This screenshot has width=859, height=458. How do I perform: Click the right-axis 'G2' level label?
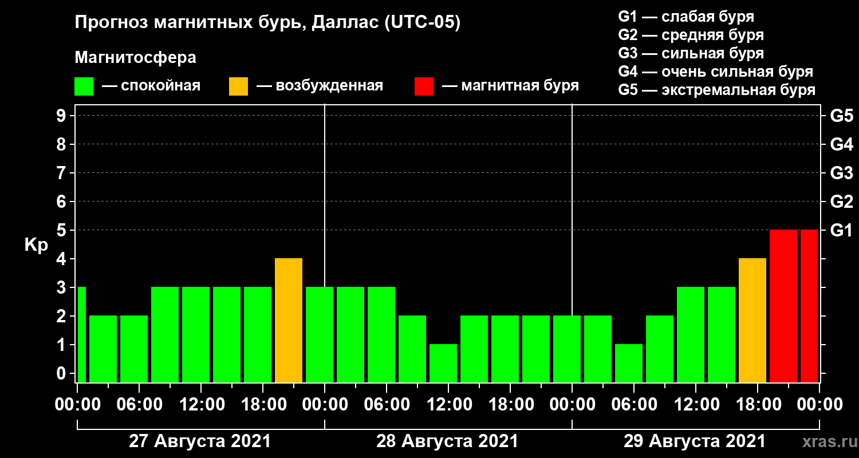click(841, 202)
